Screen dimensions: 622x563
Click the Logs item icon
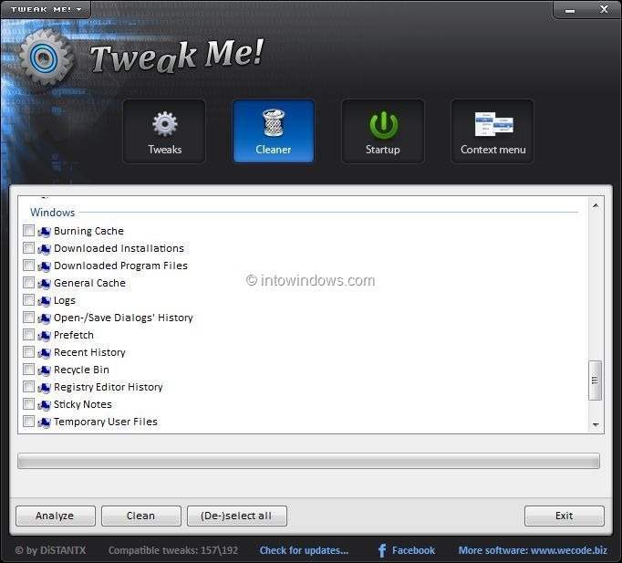(x=45, y=301)
